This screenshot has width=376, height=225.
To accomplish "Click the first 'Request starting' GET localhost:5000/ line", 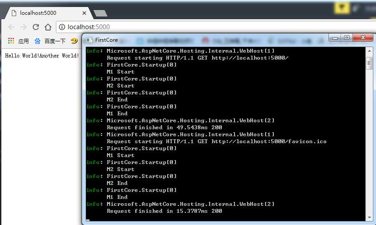I will point(197,58).
